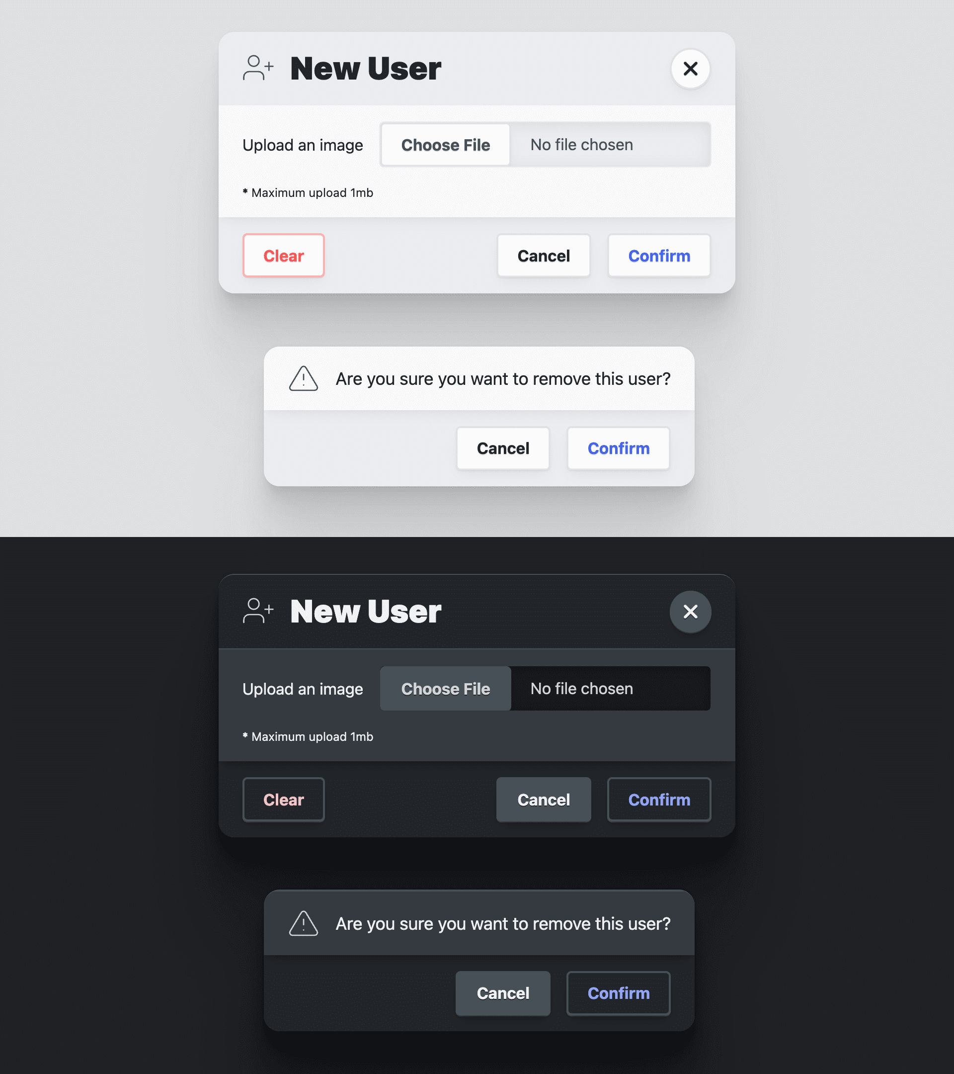Click Confirm in dark confirmation dialog
This screenshot has height=1074, width=954.
coord(619,993)
